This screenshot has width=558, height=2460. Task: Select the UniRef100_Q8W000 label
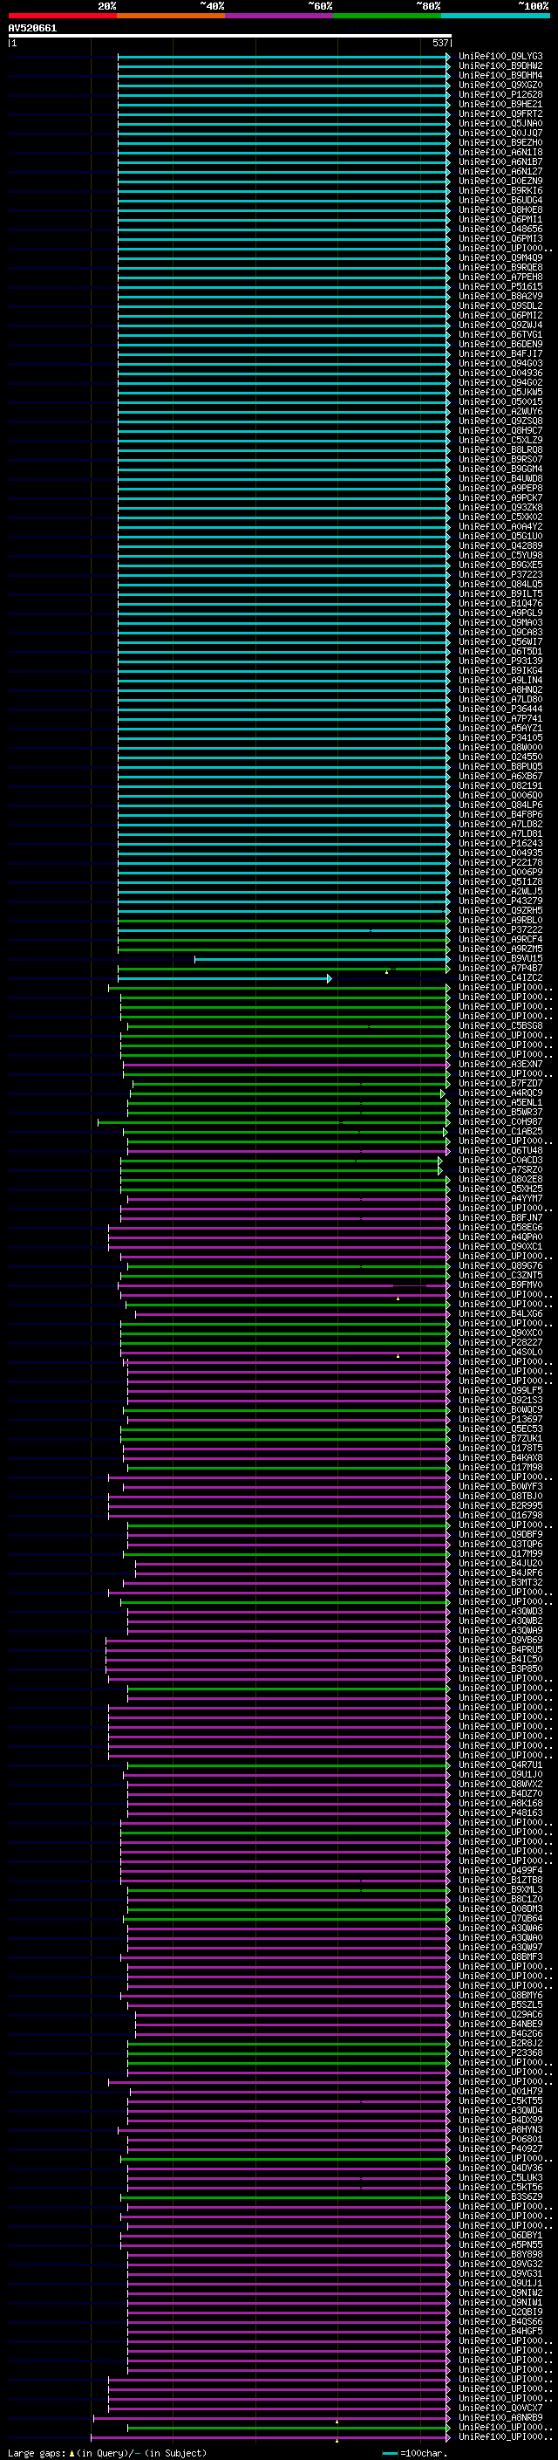pos(500,747)
